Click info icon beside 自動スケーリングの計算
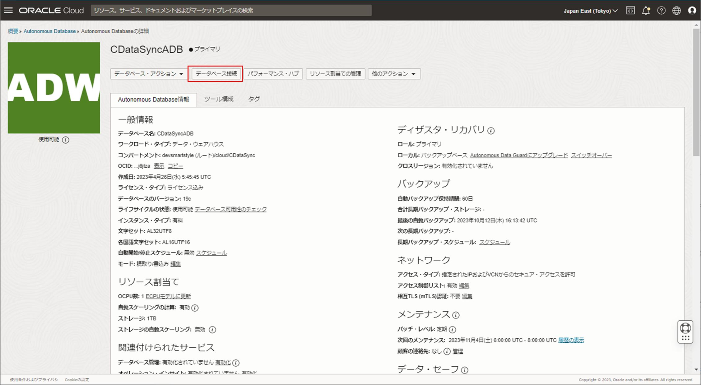This screenshot has height=385, width=701. 195,308
